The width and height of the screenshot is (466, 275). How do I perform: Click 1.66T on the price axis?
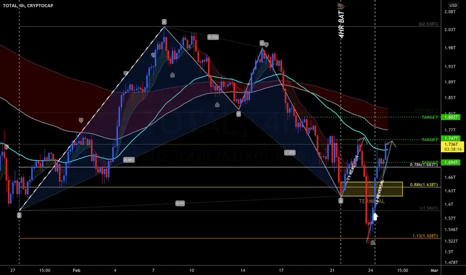[x=450, y=177]
